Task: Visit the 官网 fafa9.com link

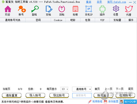Action: pos(117,2)
